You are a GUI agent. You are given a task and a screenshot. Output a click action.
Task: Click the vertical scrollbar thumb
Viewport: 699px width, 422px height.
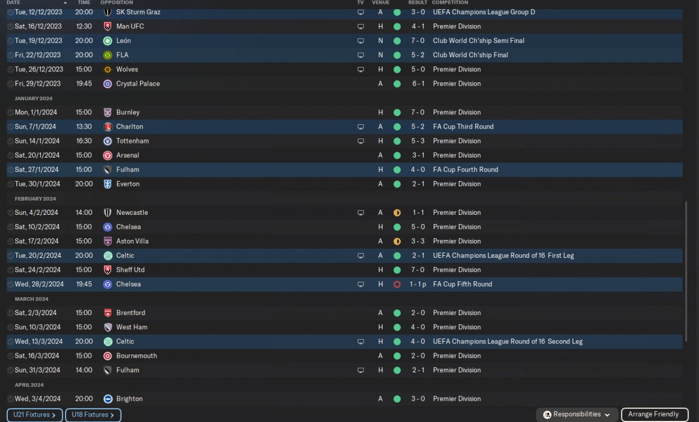[x=686, y=270]
